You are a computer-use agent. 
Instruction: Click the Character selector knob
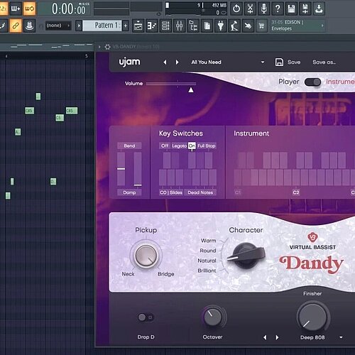coord(246,256)
